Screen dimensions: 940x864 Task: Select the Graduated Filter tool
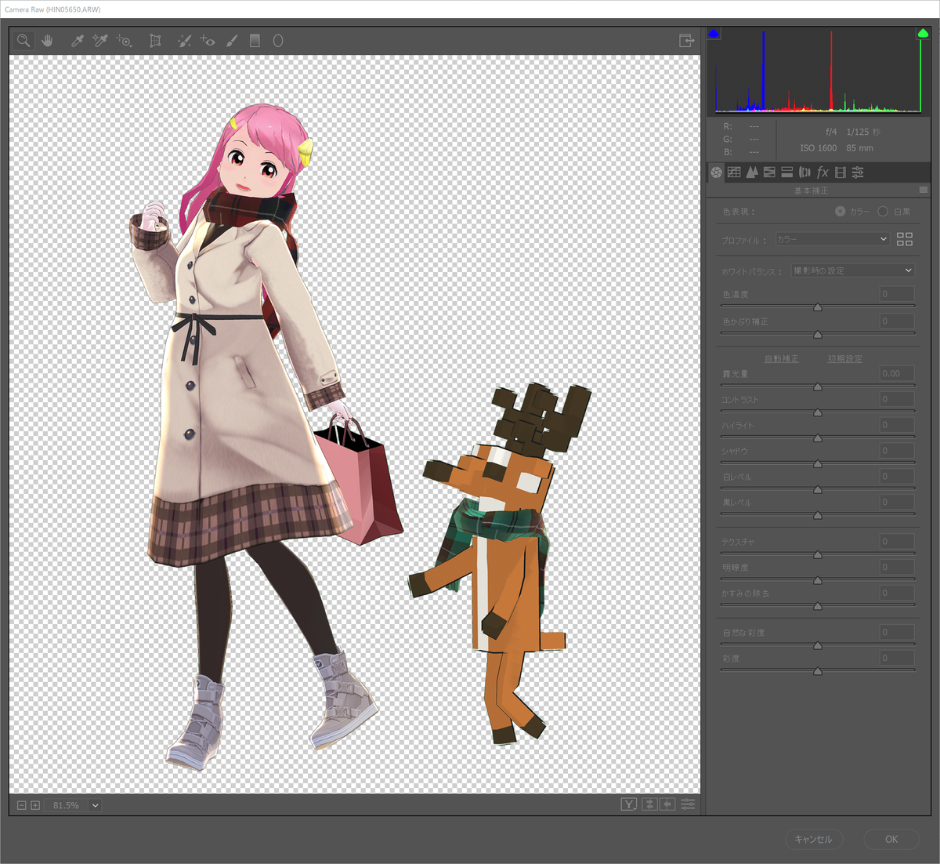(x=255, y=41)
